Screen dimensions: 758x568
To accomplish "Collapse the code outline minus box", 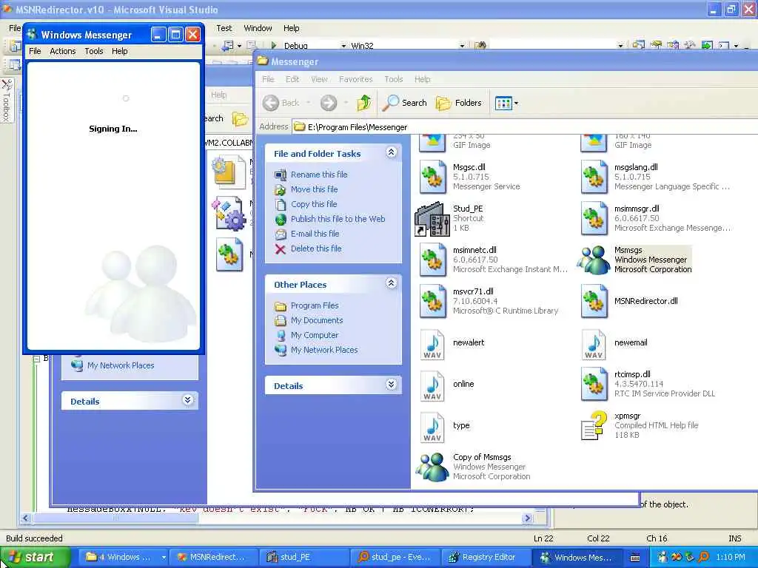I will click(36, 359).
